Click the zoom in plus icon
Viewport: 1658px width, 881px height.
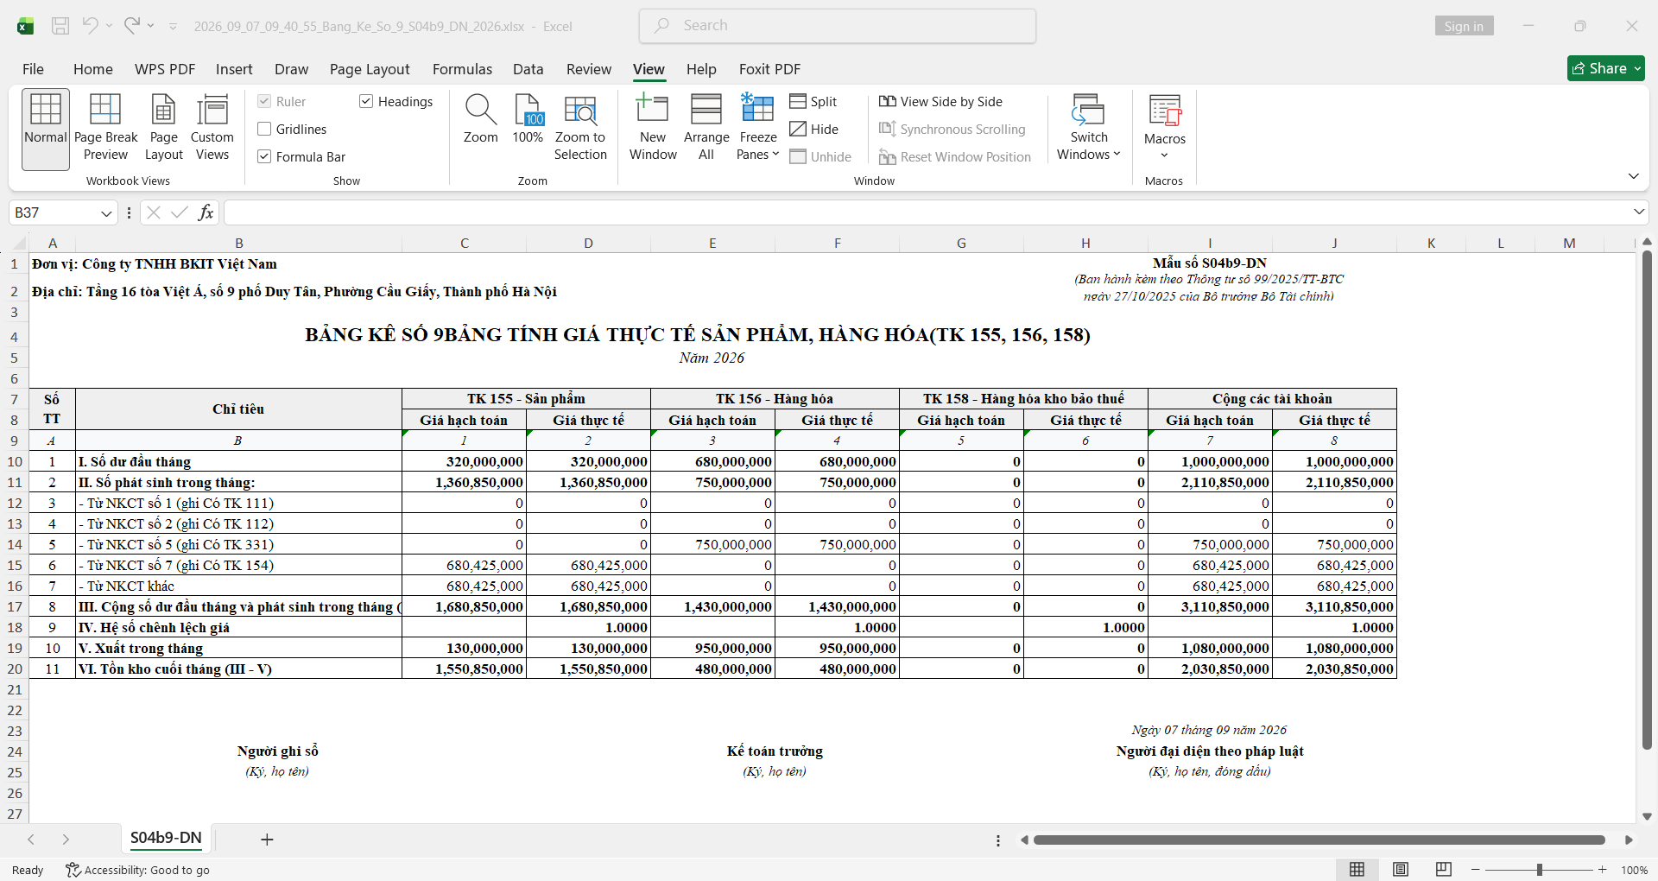pos(1603,870)
